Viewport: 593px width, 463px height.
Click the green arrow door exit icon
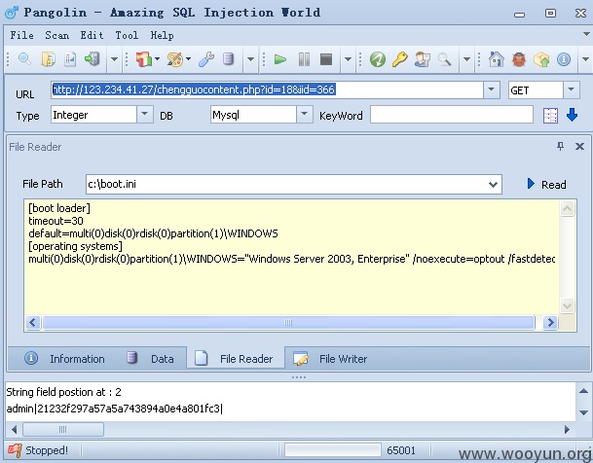[92, 59]
